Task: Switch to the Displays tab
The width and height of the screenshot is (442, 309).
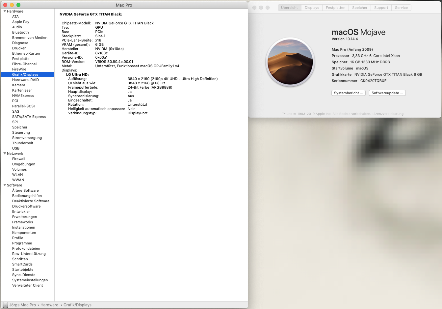Action: (312, 8)
